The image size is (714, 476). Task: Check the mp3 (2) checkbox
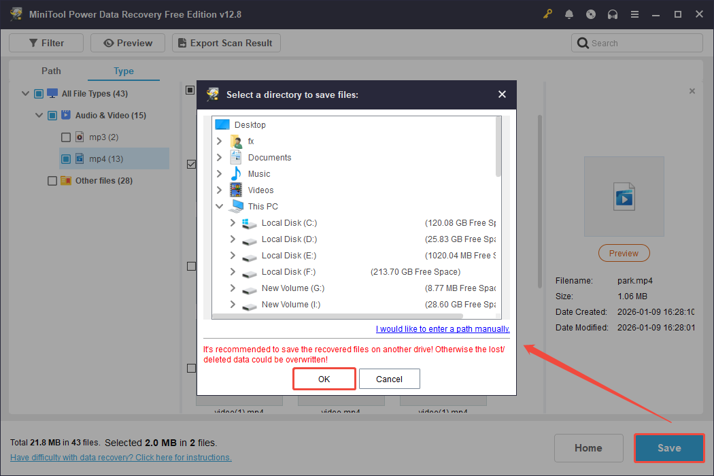click(66, 137)
